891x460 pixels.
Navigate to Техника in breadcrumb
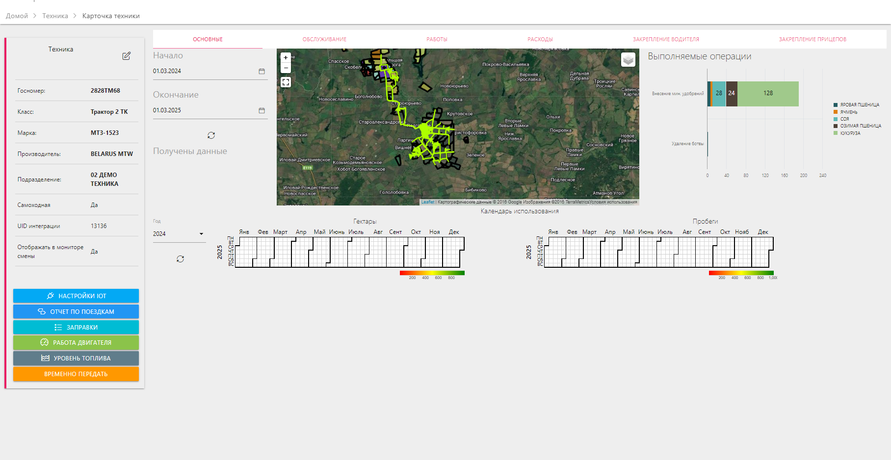point(55,16)
